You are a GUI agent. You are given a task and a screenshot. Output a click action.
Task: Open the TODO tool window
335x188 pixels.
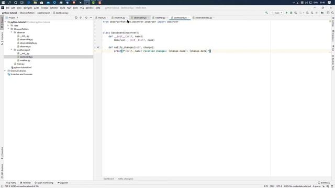12,183
